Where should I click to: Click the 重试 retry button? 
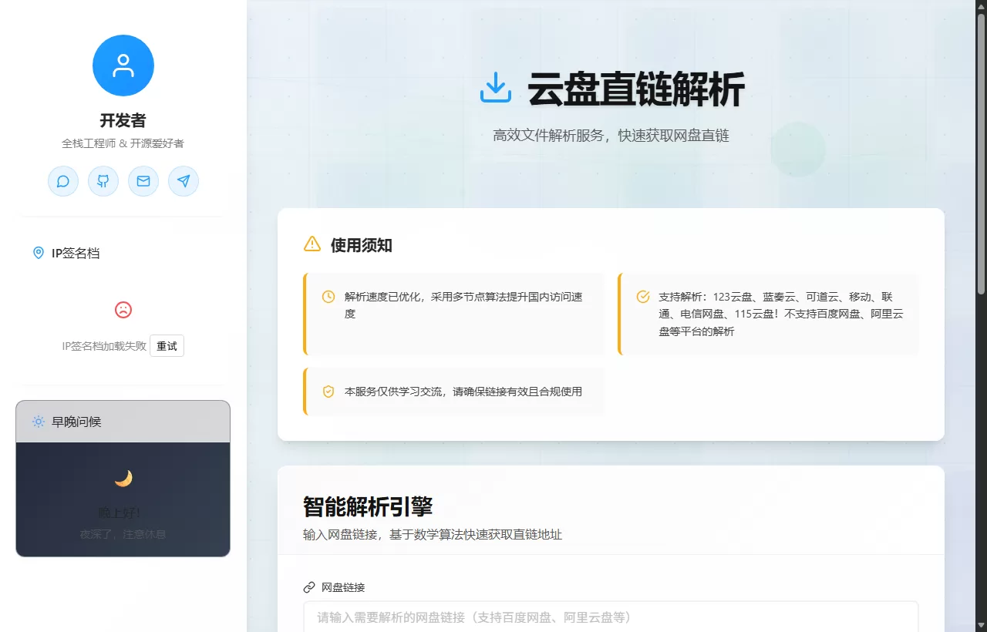tap(167, 346)
